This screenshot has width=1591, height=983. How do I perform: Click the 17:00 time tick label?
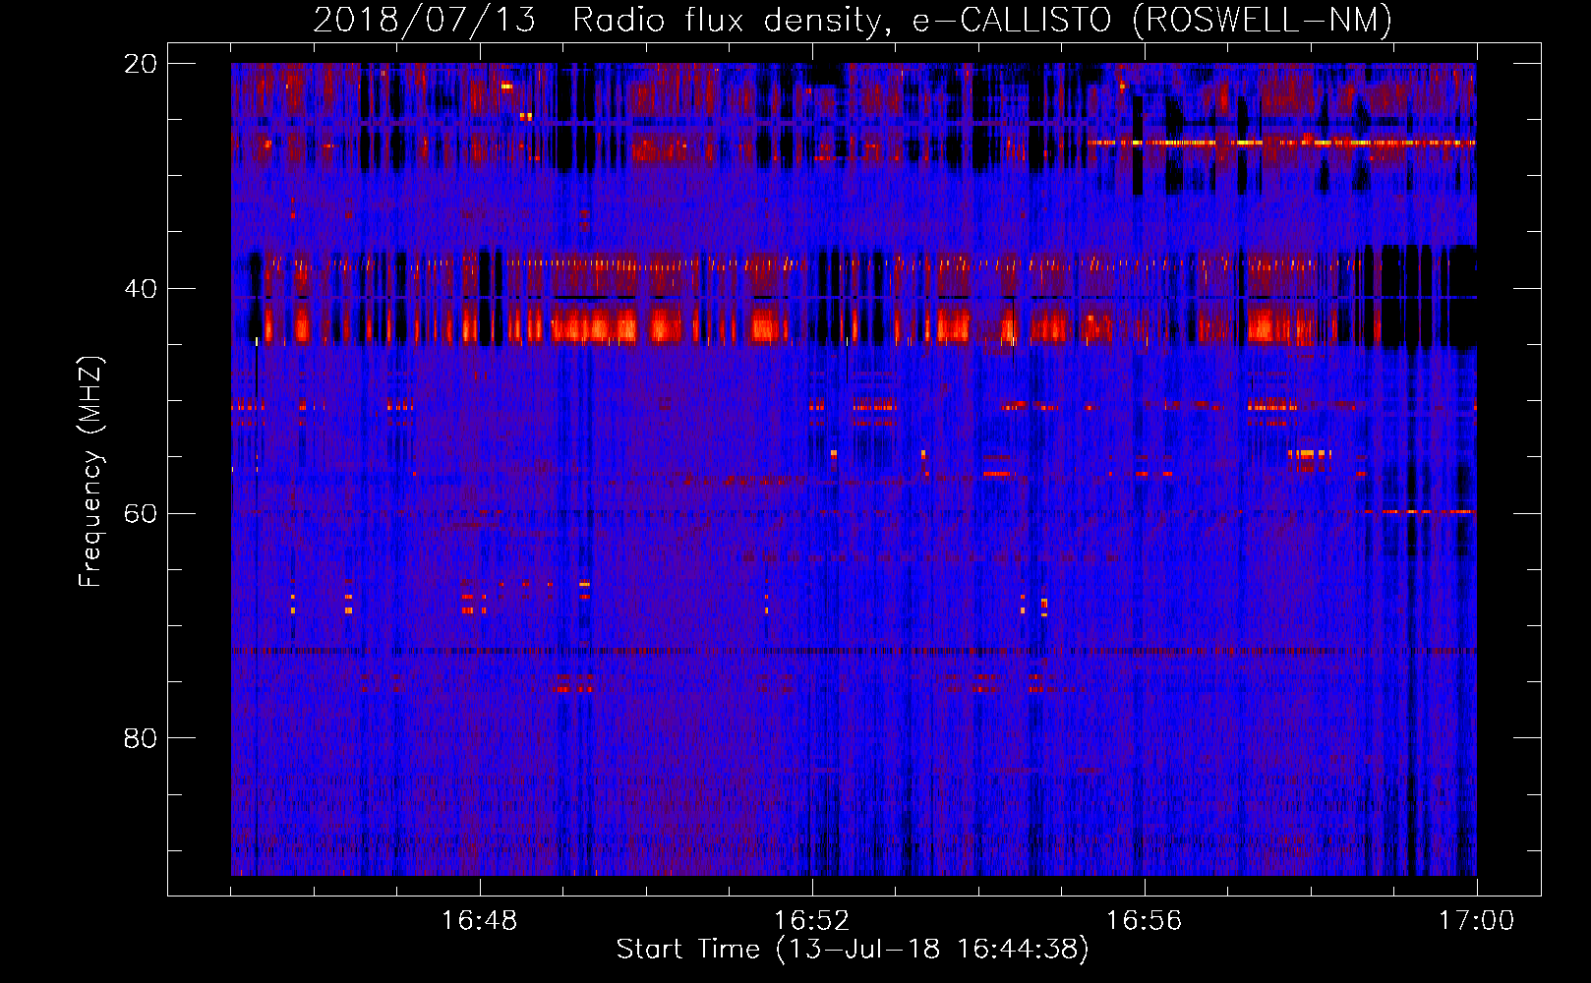click(1476, 921)
